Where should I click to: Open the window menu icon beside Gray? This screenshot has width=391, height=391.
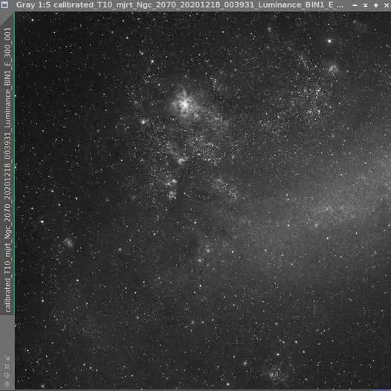tap(4, 4)
